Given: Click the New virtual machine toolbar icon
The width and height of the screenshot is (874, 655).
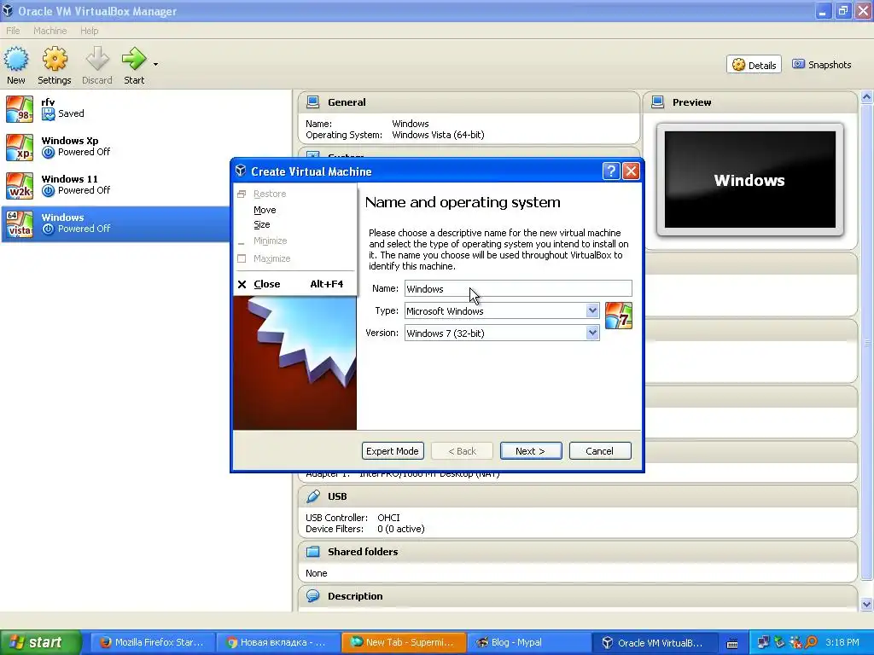Looking at the screenshot, I should 16,60.
